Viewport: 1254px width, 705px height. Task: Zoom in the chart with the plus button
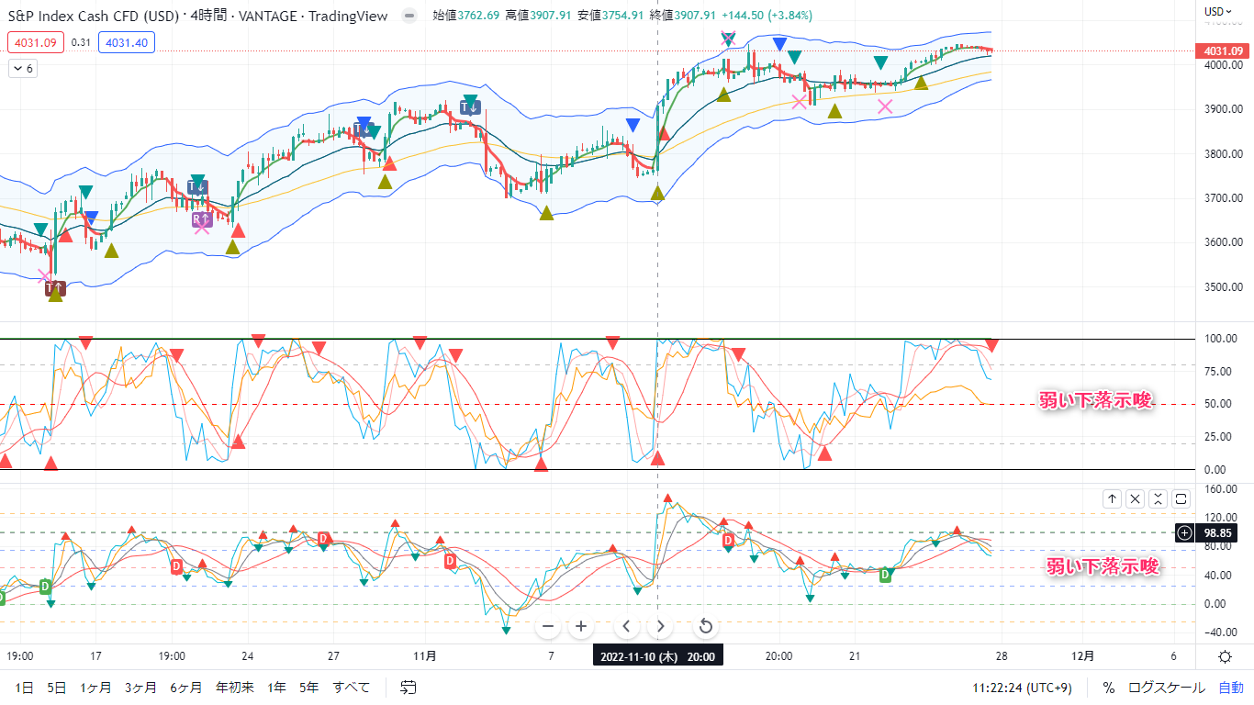point(580,627)
